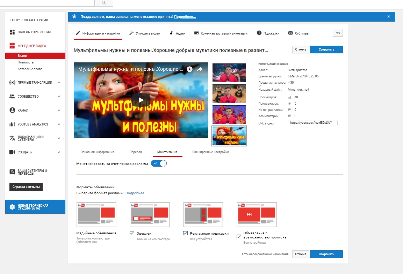The width and height of the screenshot is (403, 274).
Task: Click the star icon in the notification banner
Action: (74, 17)
